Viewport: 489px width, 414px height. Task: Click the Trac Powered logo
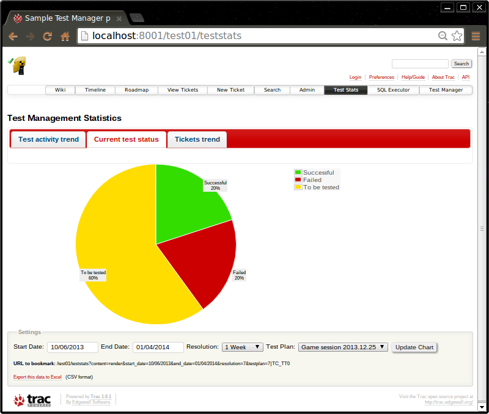click(x=32, y=400)
